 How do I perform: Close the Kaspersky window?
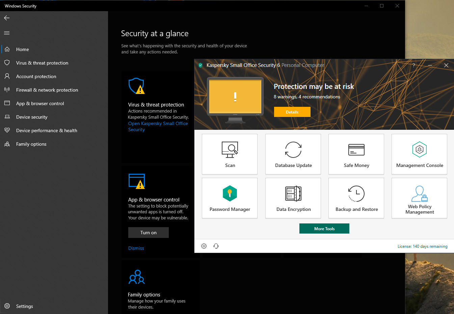[446, 65]
